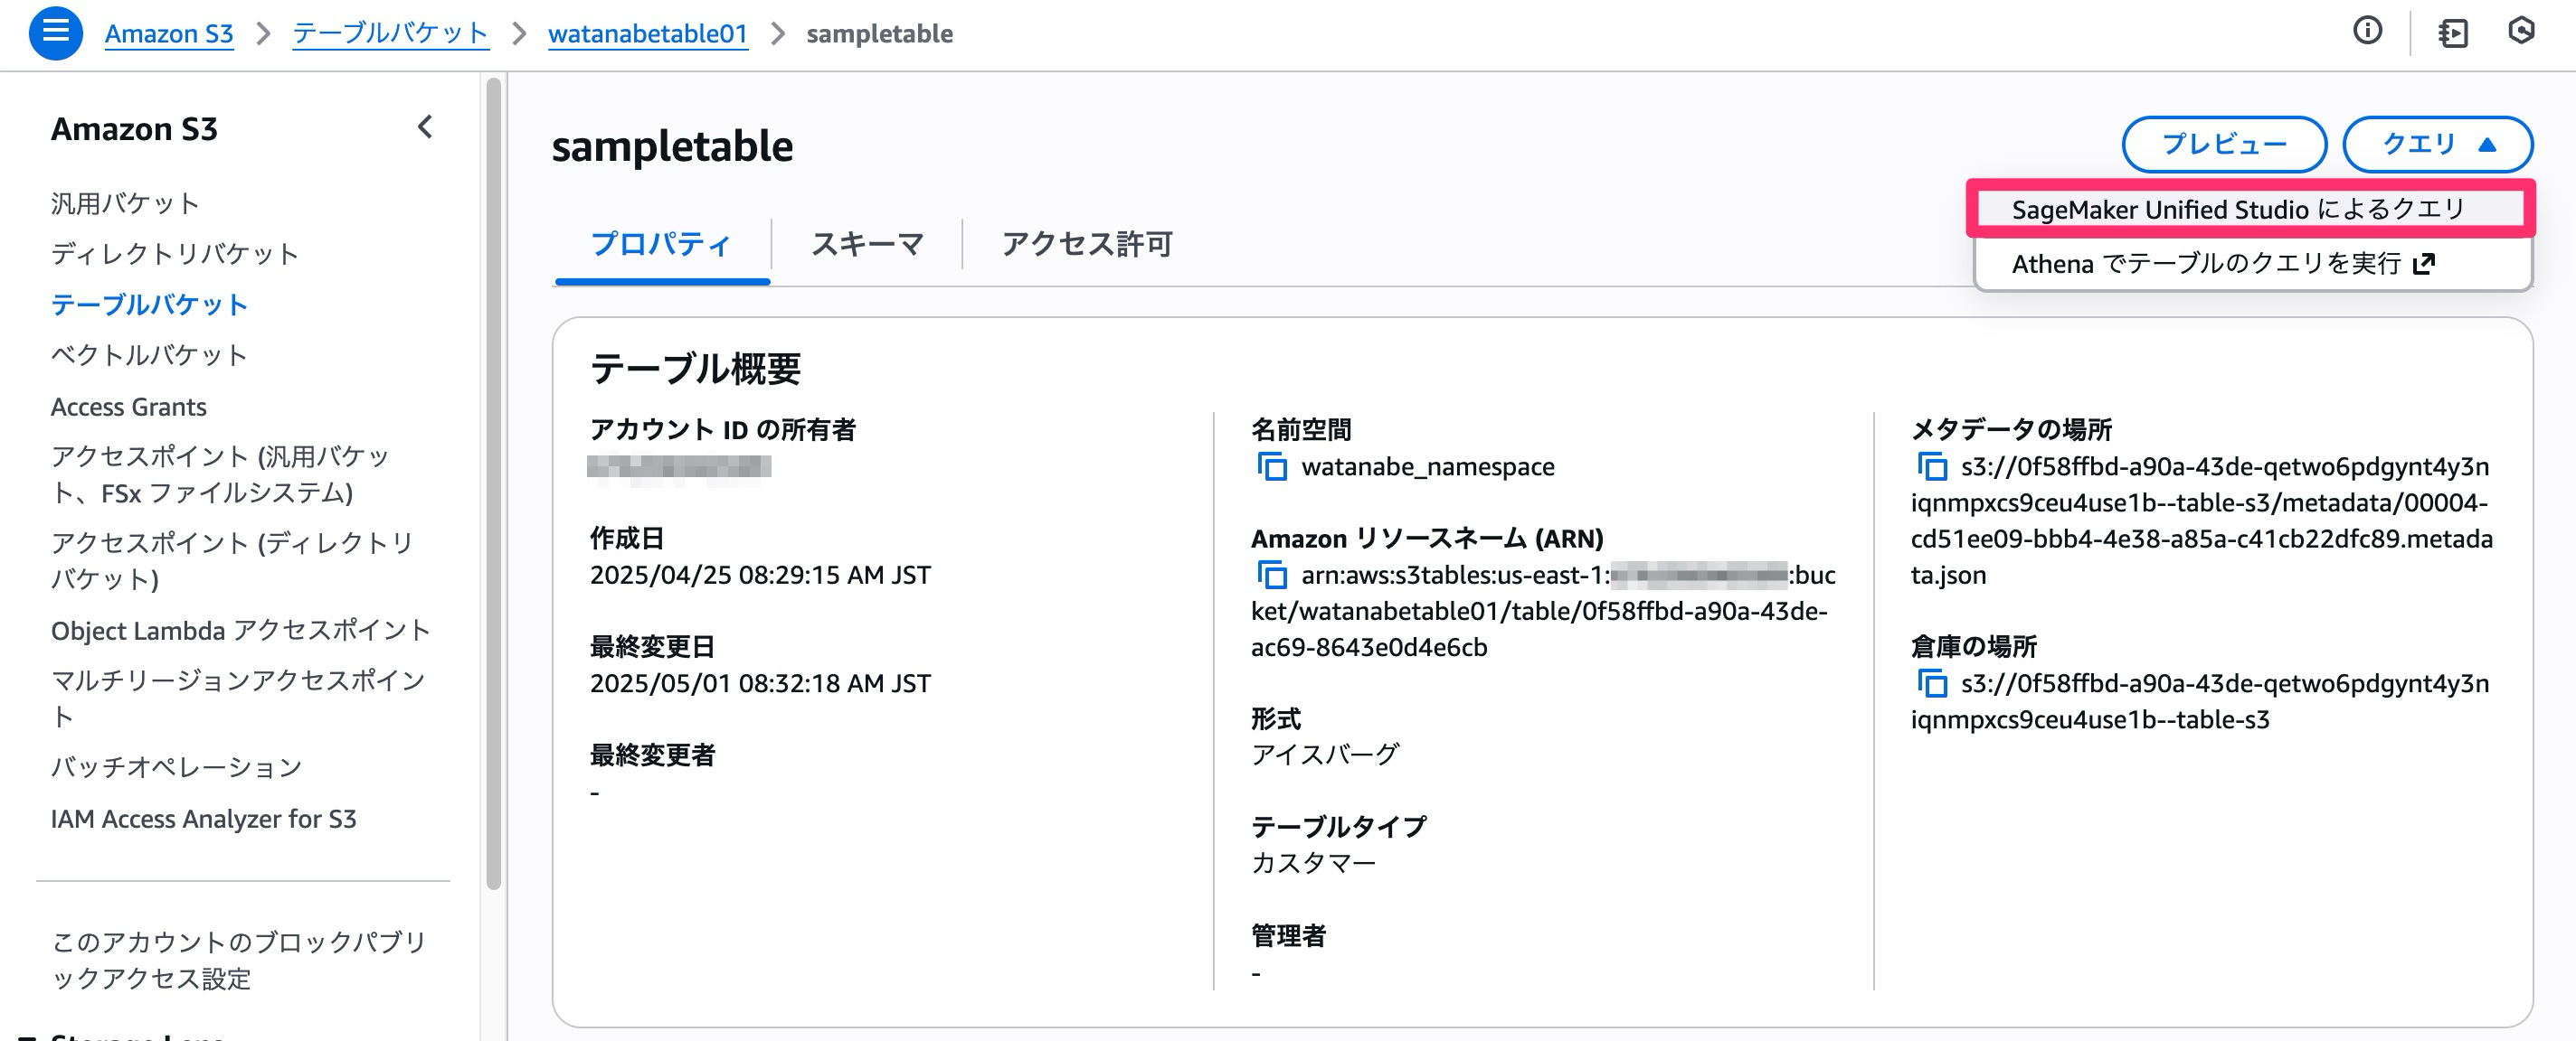
Task: Click the プレビュー button
Action: click(x=2223, y=145)
